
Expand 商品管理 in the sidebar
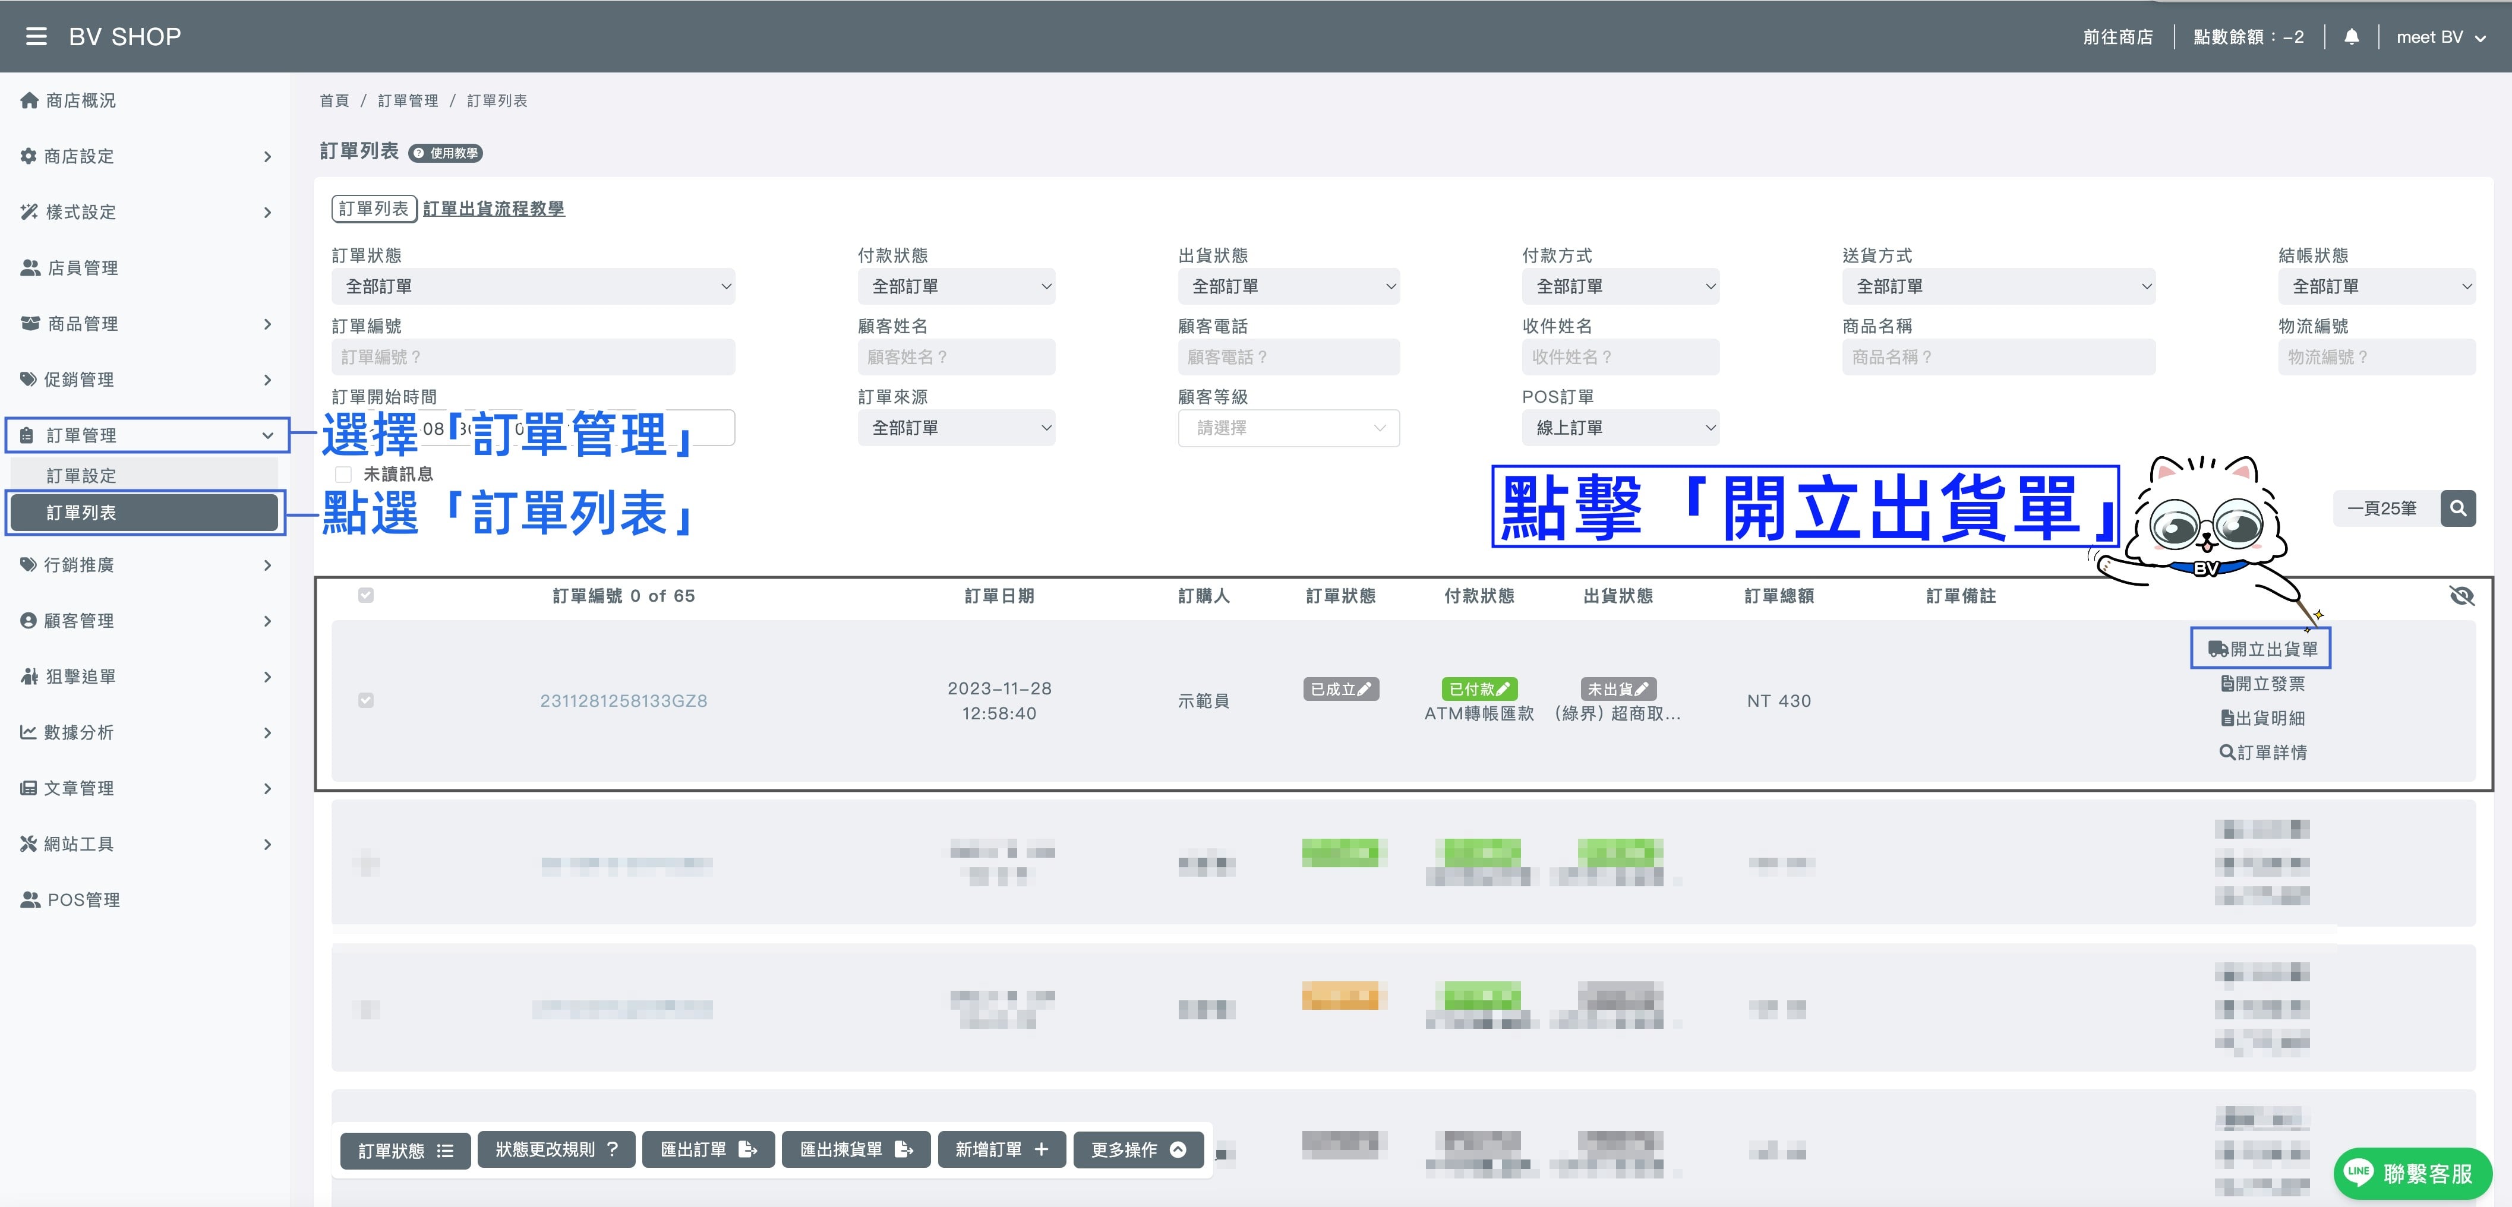pos(146,324)
